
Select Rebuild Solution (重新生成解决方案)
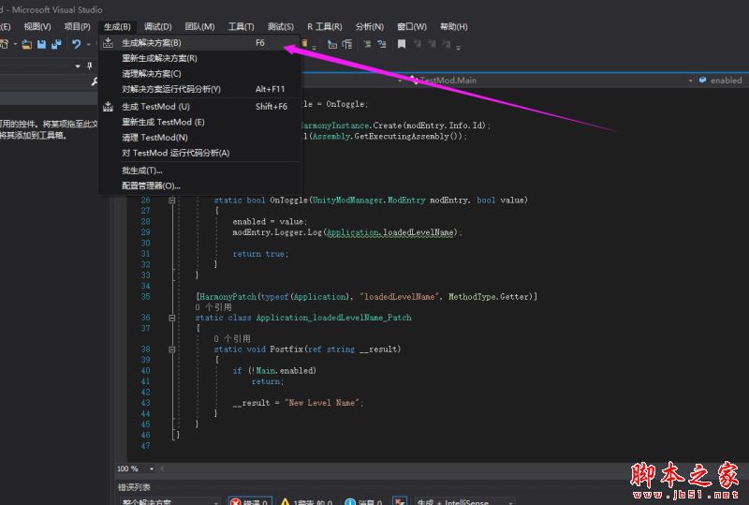tap(199, 58)
